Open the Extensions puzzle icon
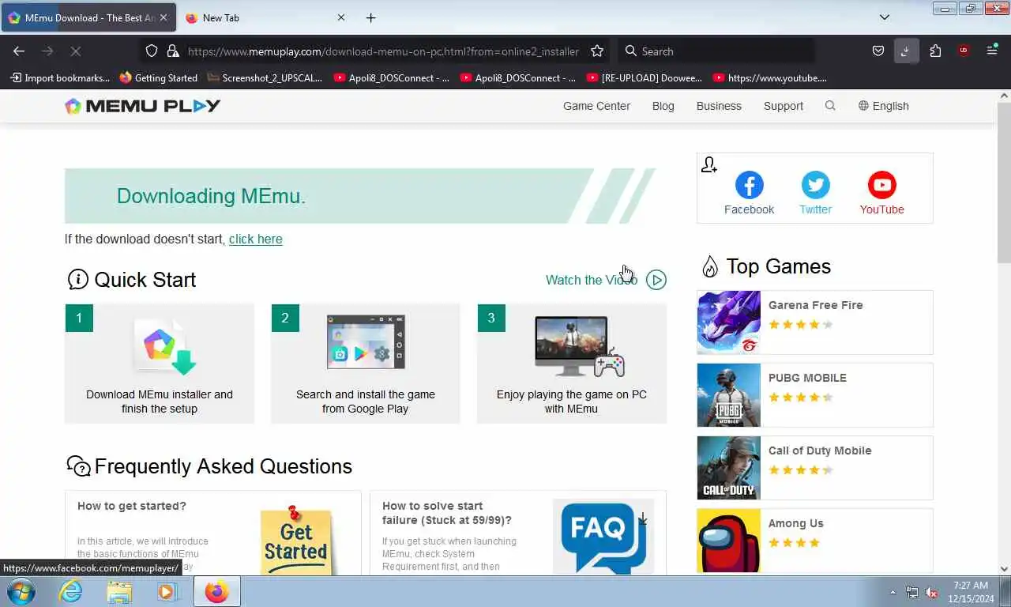This screenshot has width=1011, height=607. (x=935, y=51)
